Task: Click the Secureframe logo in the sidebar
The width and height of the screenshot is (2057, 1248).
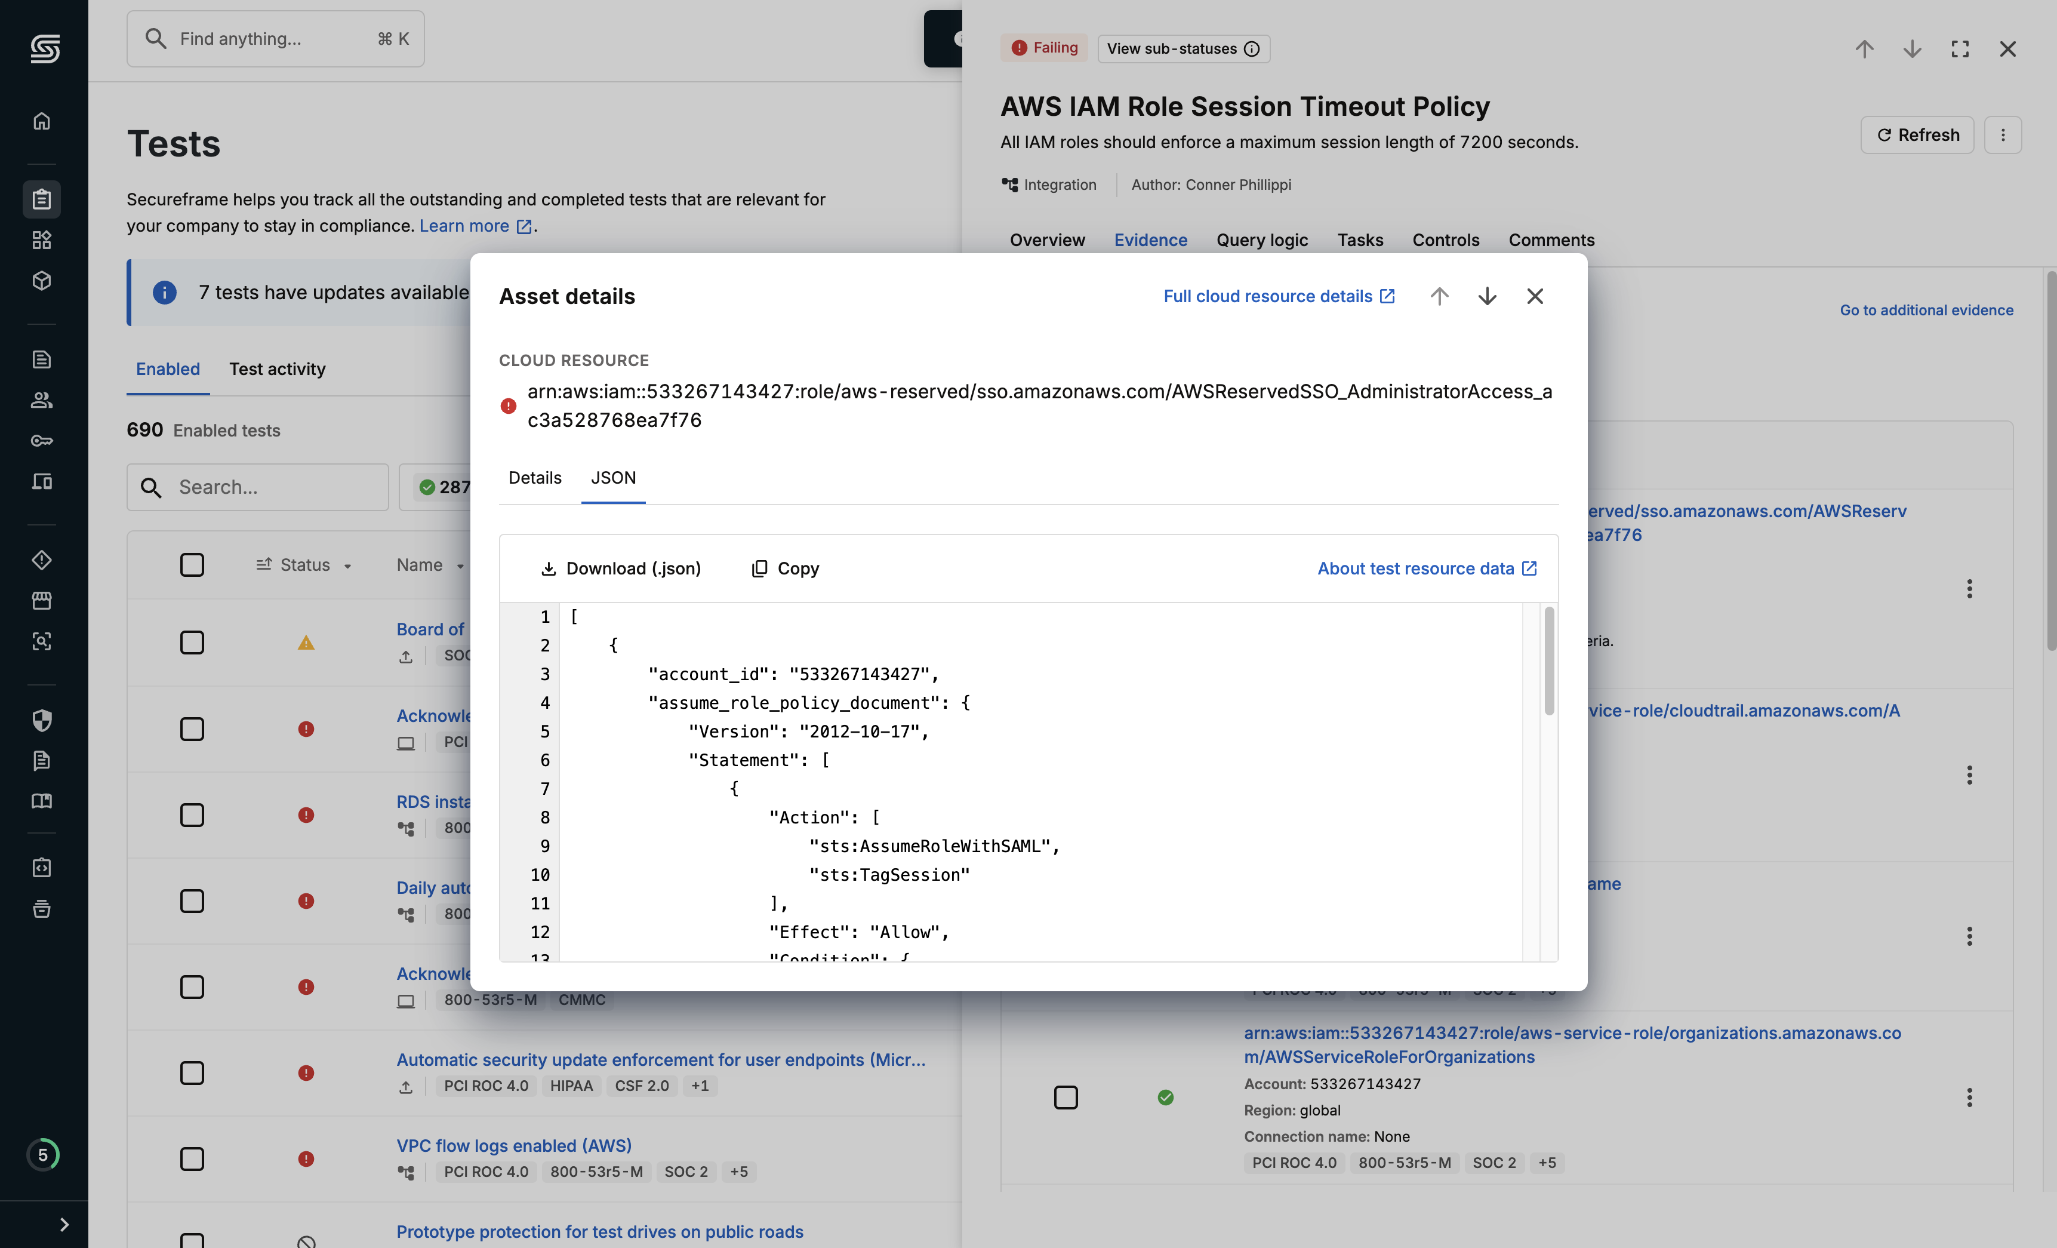Action: tap(44, 48)
